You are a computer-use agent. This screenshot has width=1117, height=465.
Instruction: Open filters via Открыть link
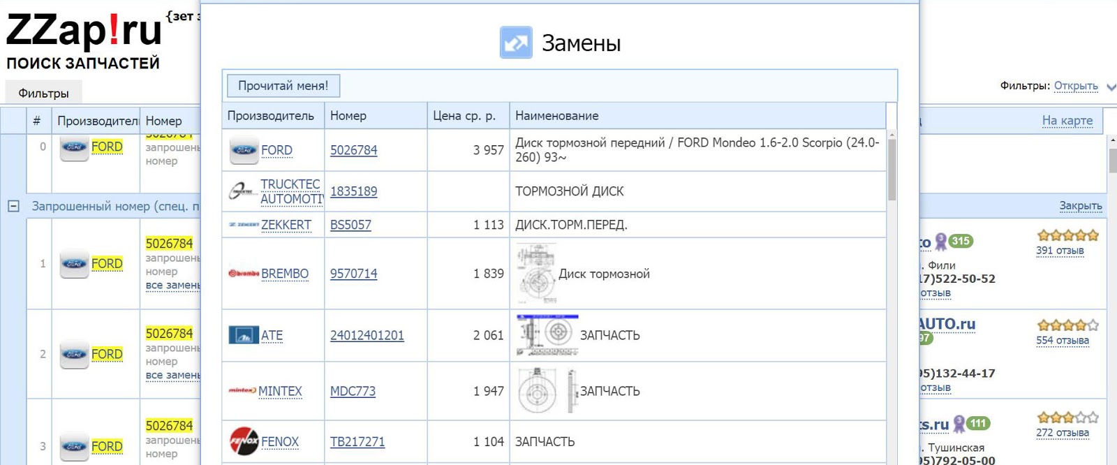1076,86
